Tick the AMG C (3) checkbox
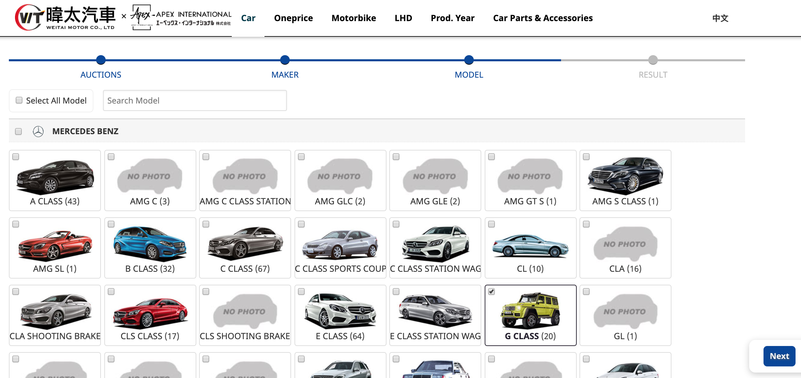The width and height of the screenshot is (801, 378). (111, 157)
